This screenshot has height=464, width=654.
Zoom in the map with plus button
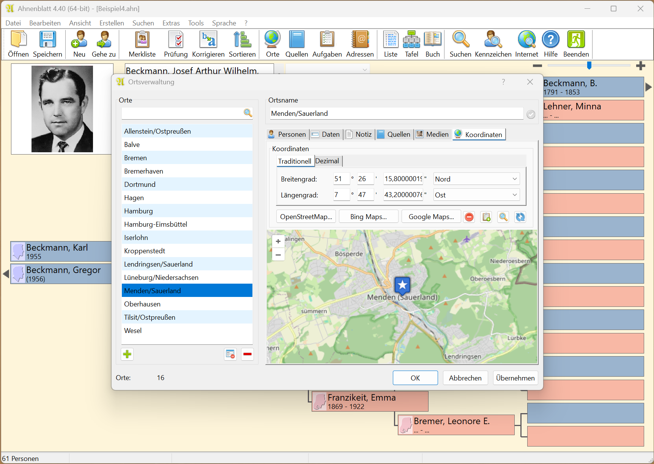(278, 241)
